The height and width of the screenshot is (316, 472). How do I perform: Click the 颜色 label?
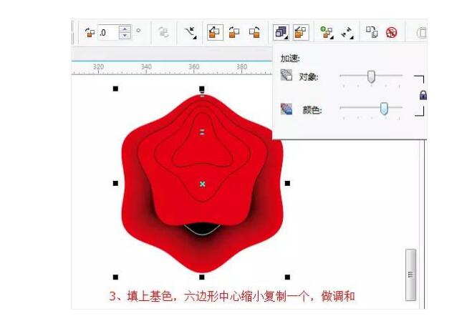[312, 110]
